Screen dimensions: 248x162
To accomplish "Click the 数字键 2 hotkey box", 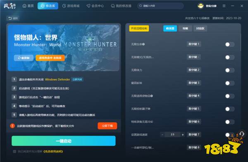I will click(x=194, y=70).
